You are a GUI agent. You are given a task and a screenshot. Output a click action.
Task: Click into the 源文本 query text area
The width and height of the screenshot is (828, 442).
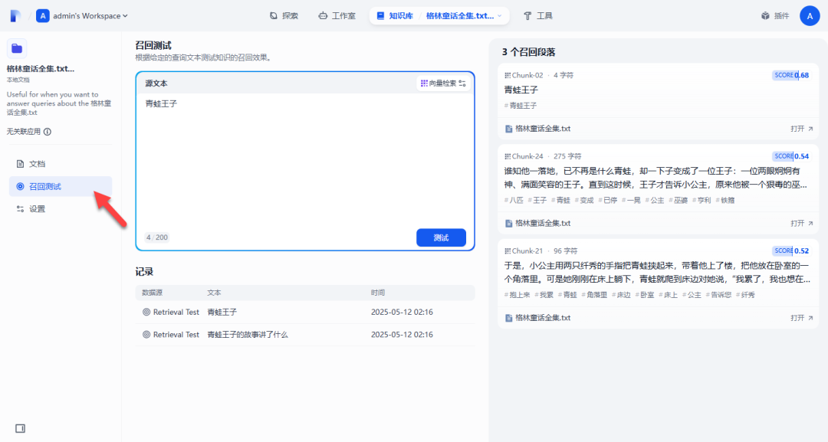pos(305,161)
